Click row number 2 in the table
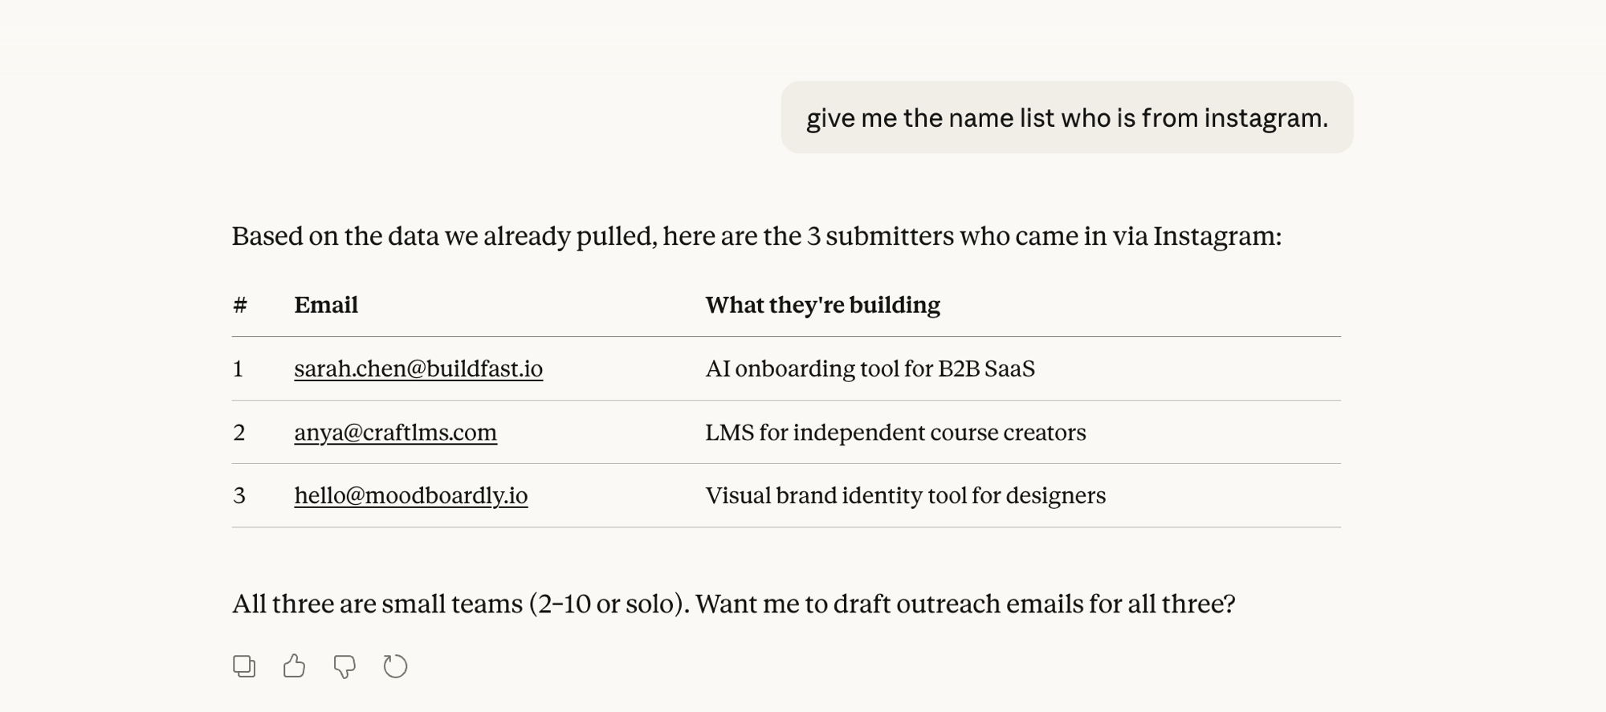Screen dimensions: 1606x712 pos(239,433)
